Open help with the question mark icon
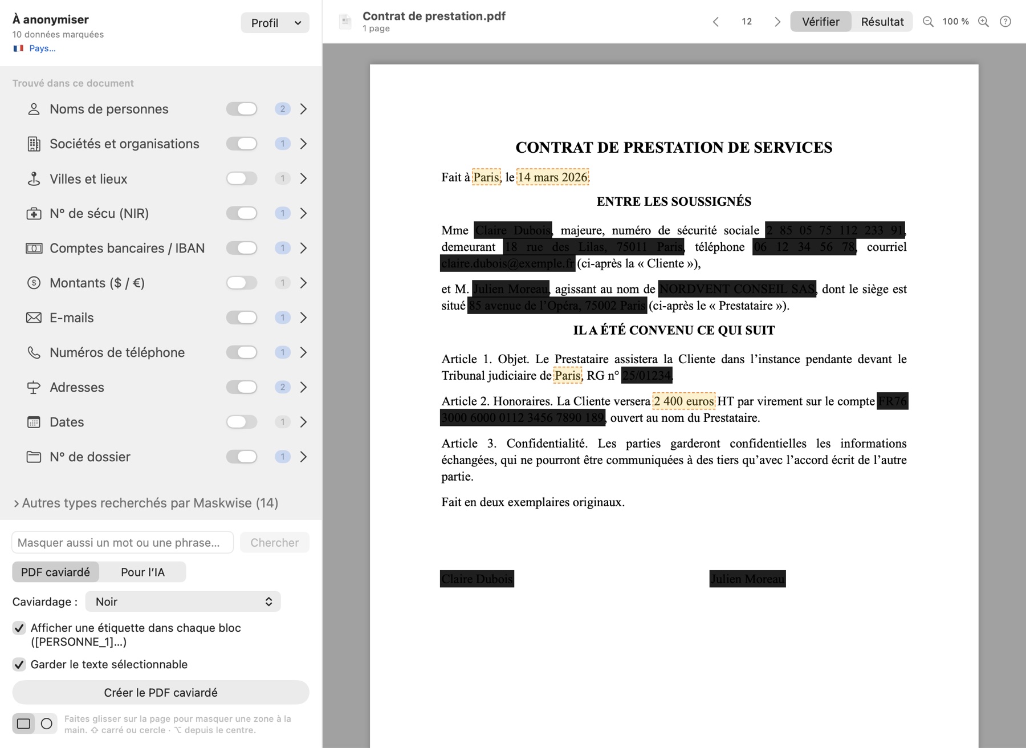Image resolution: width=1026 pixels, height=748 pixels. (x=1005, y=22)
